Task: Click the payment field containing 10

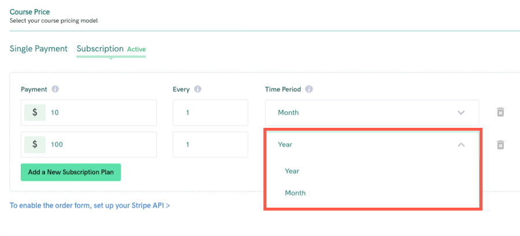Action: point(89,113)
